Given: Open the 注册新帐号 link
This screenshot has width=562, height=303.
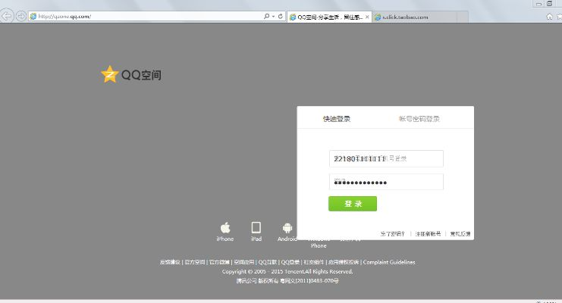Looking at the screenshot, I should coord(428,234).
